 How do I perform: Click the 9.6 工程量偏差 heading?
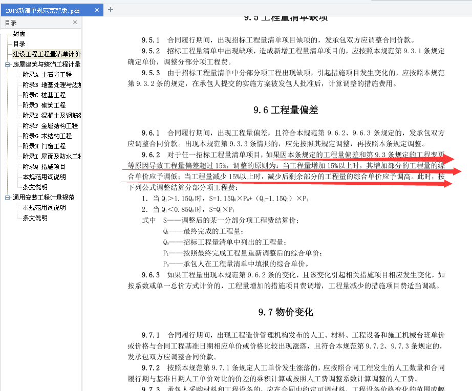point(286,110)
